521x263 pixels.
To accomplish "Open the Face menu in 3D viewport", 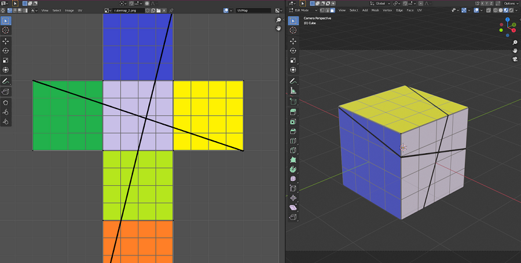I will (410, 10).
